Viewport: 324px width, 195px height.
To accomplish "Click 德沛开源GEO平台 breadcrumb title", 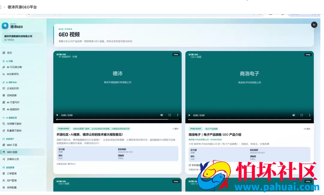I will (22, 7).
